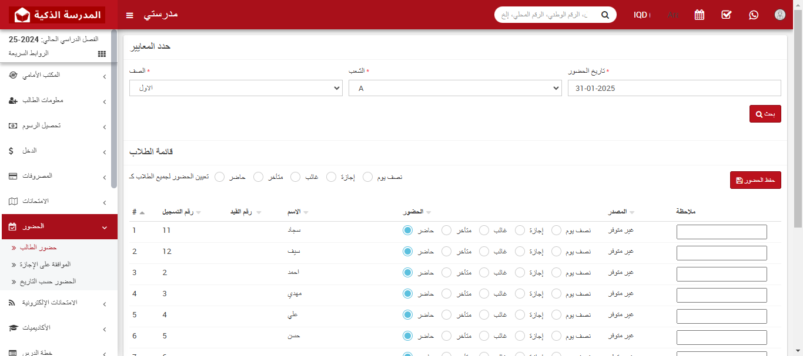Open the user profile avatar
The image size is (803, 356).
[x=779, y=15]
